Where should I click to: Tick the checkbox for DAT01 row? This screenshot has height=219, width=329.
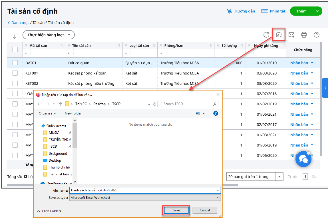click(15, 63)
